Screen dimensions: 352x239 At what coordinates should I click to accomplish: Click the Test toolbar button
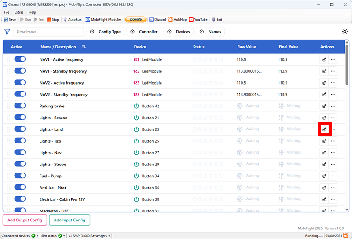[39, 19]
